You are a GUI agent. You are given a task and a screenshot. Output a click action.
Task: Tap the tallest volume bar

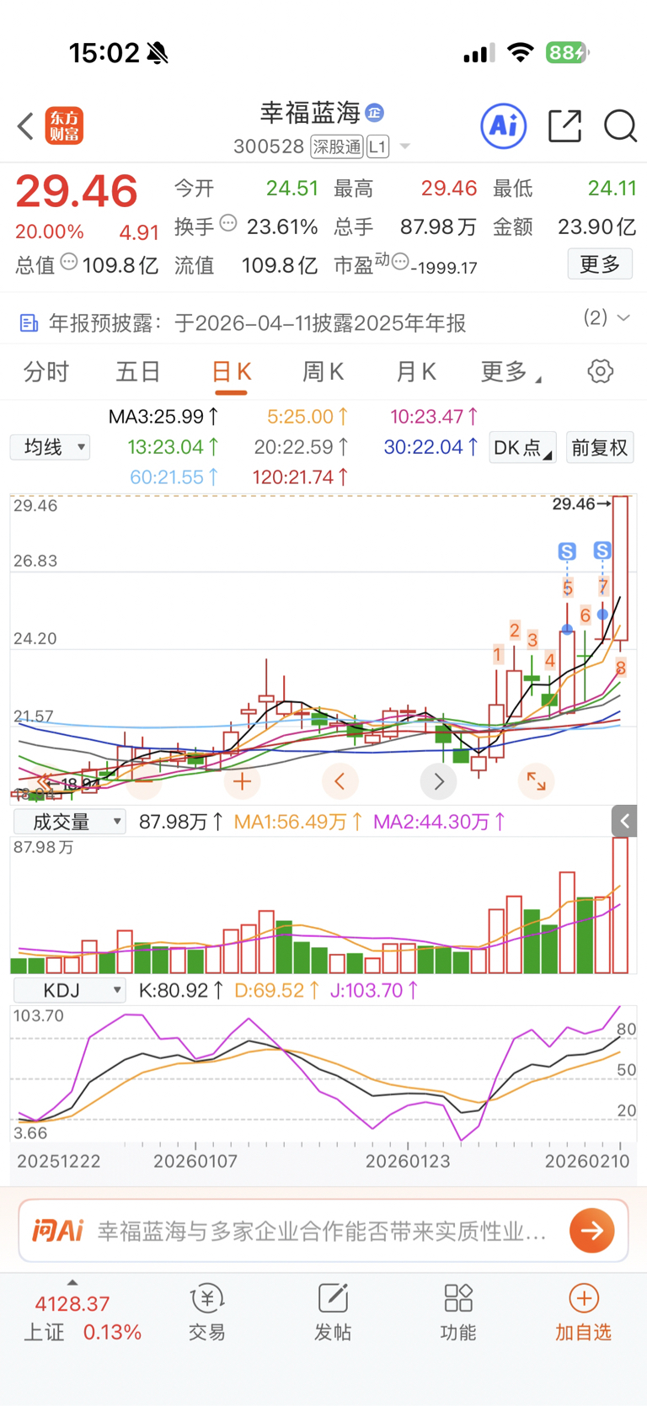pyautogui.click(x=620, y=905)
